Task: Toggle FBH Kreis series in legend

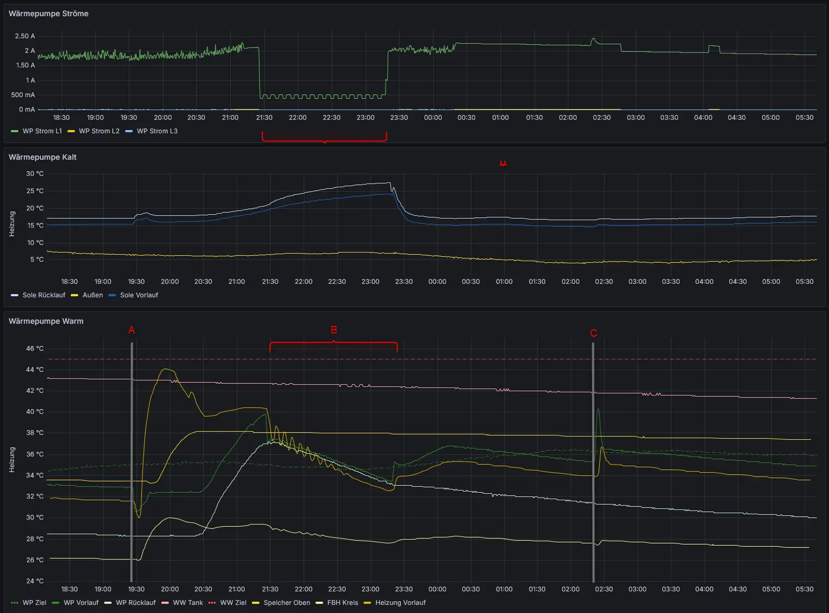Action: tap(342, 603)
